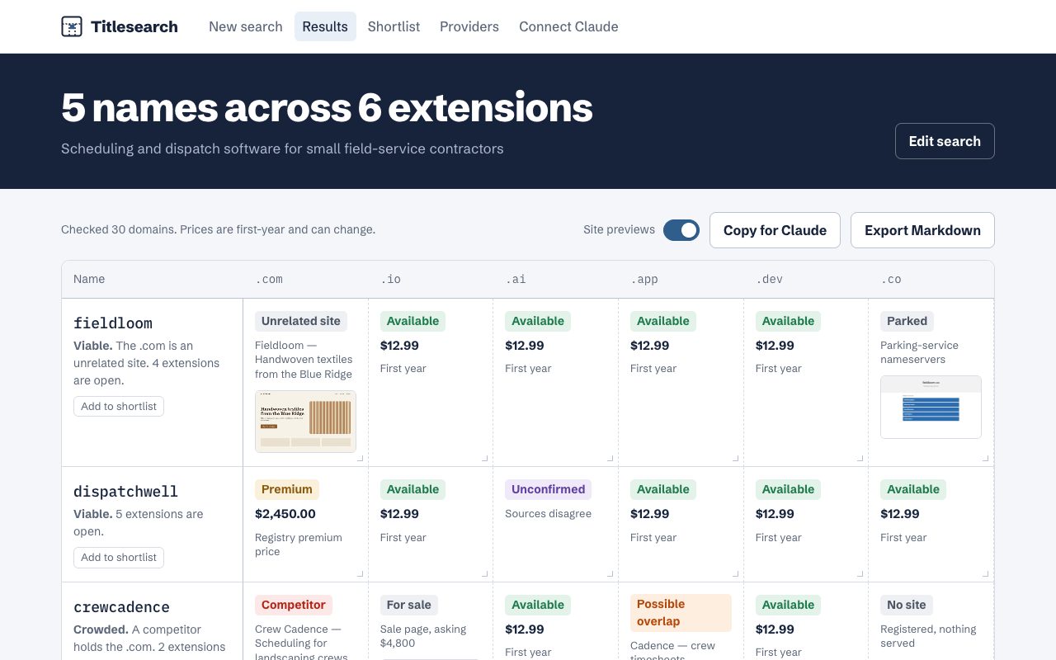Click the Possible overlap badge for crewcadence
The image size is (1056, 660).
click(x=681, y=613)
